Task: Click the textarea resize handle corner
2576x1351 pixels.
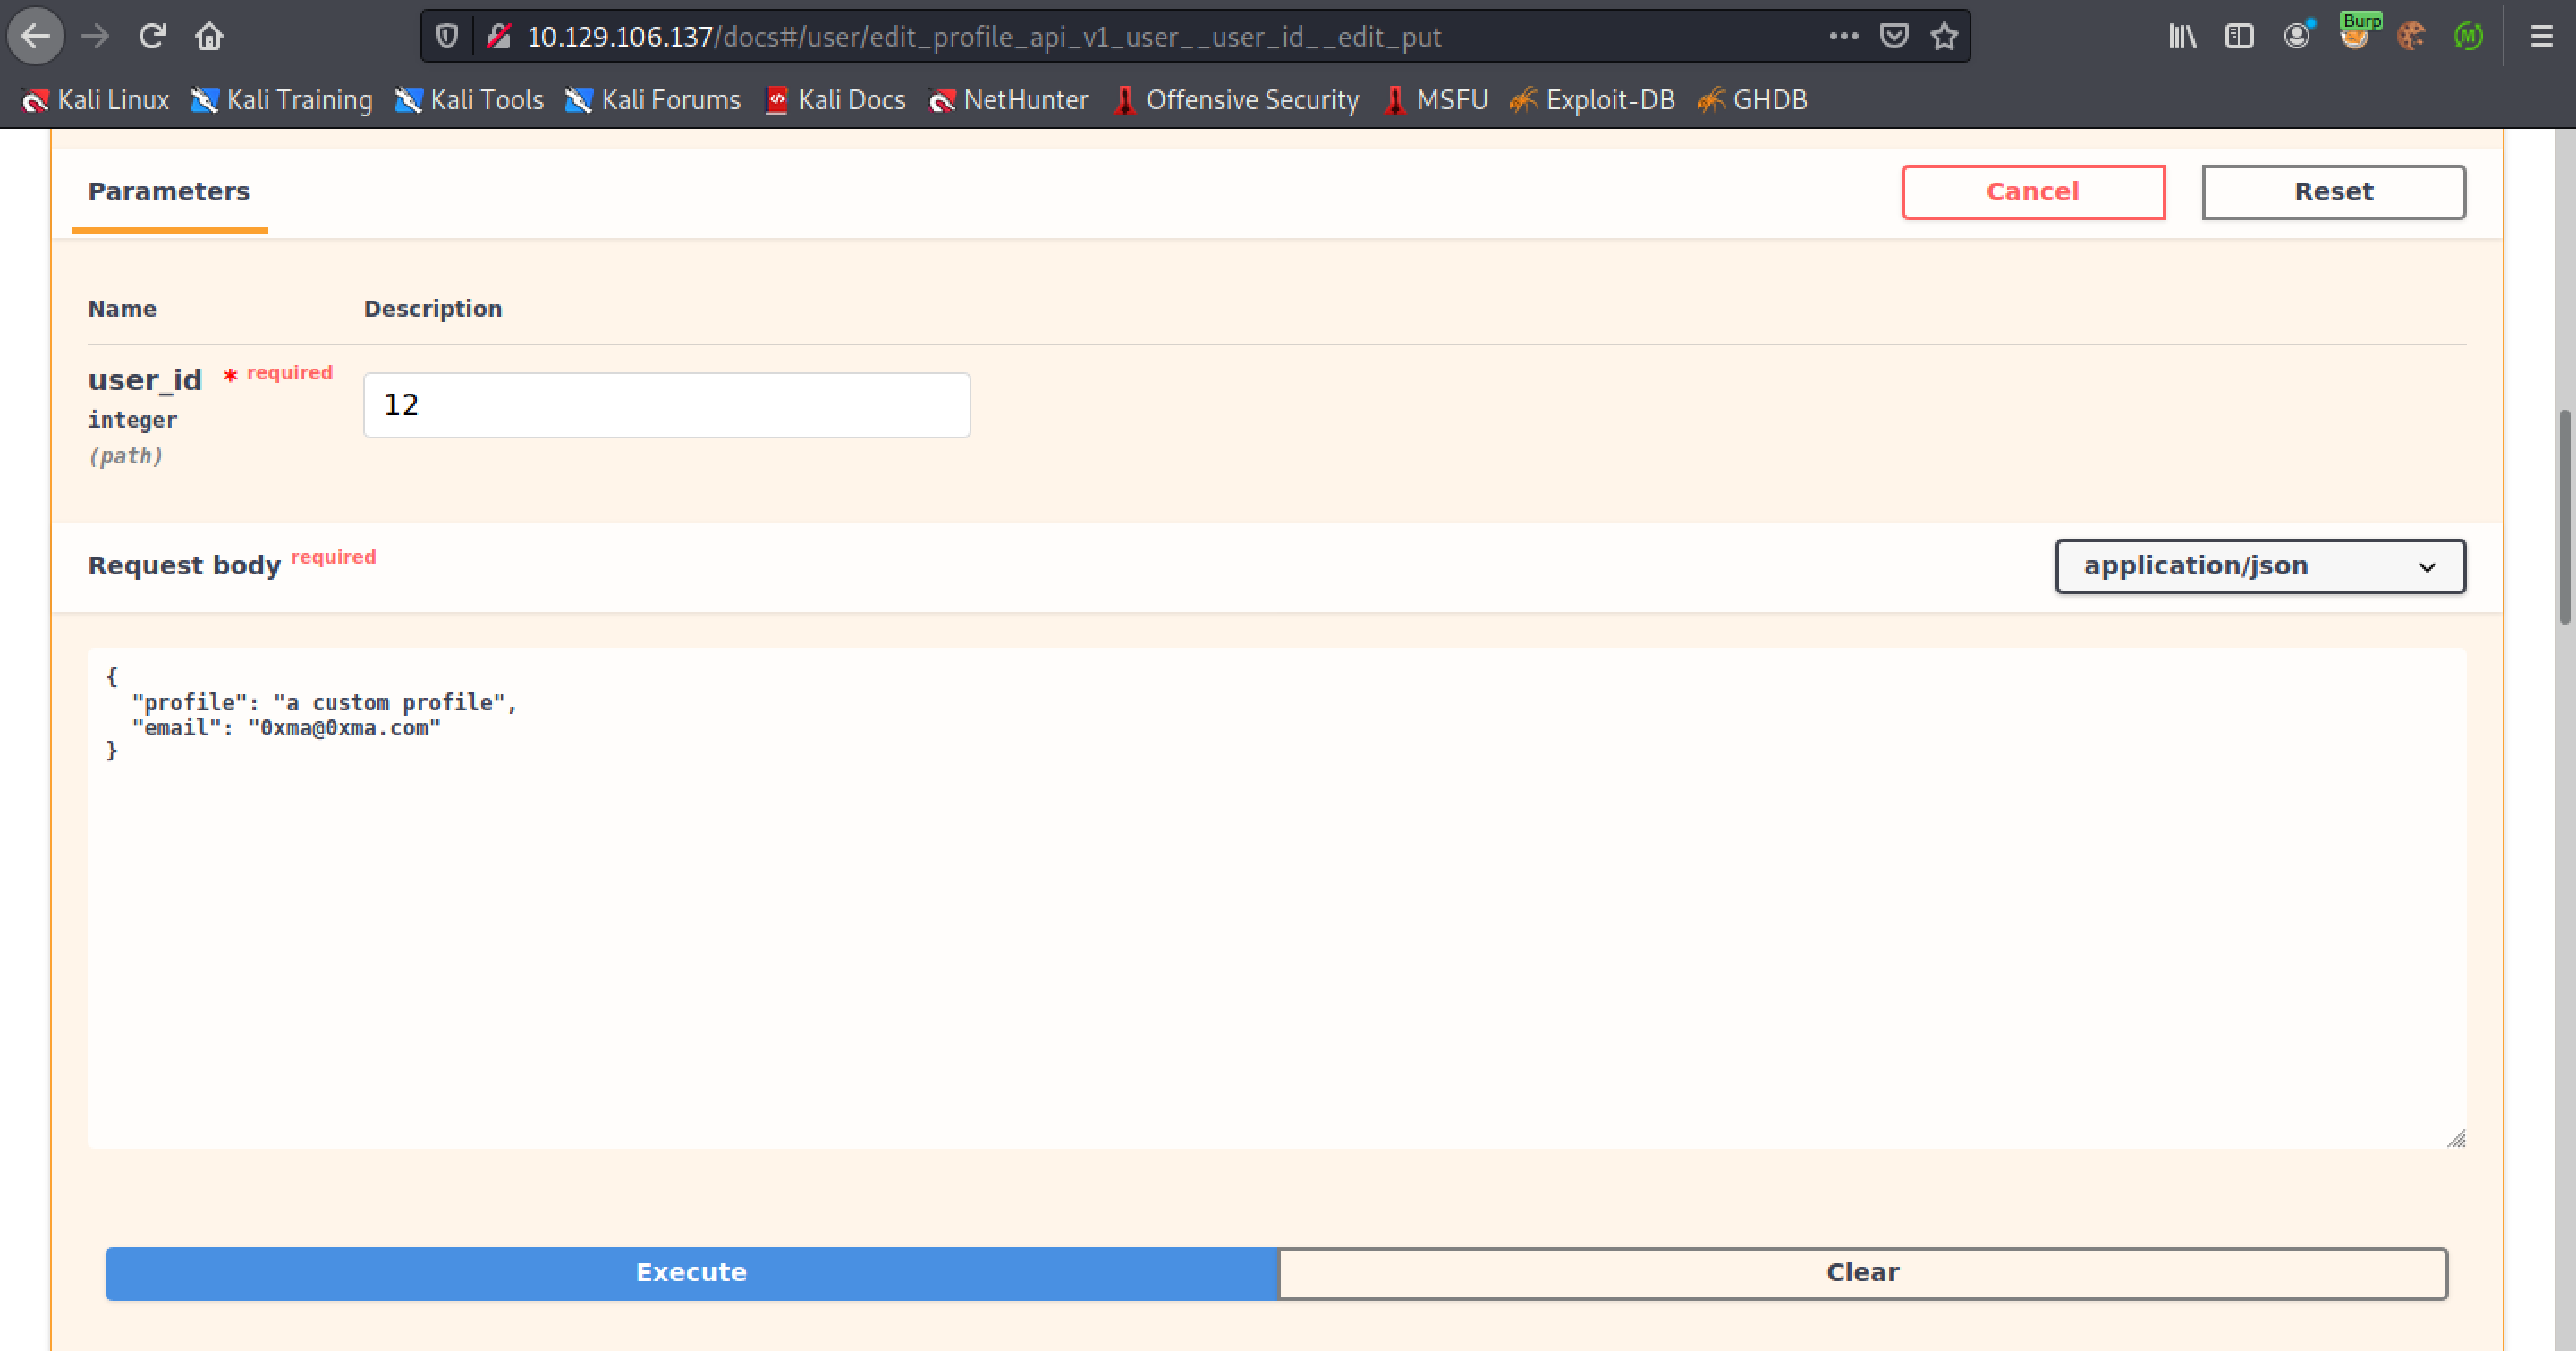Action: [2456, 1138]
